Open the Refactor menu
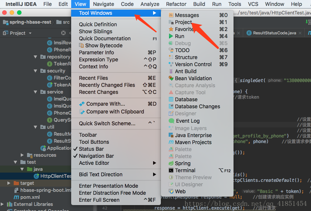311x211 pixels. [x=176, y=4]
